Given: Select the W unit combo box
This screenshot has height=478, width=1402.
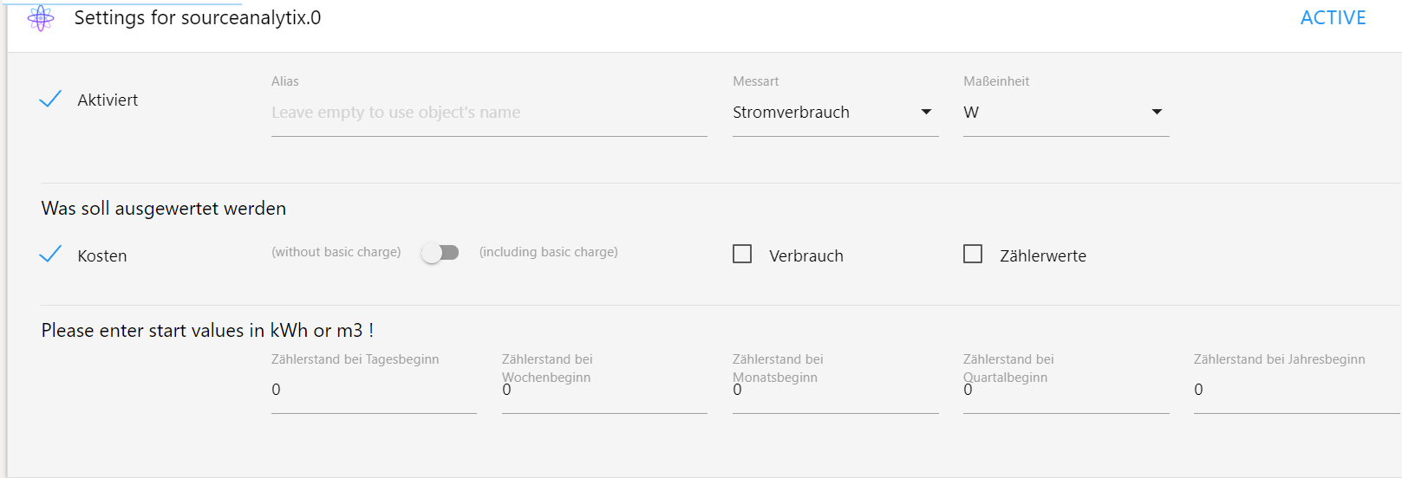Looking at the screenshot, I should click(1066, 113).
